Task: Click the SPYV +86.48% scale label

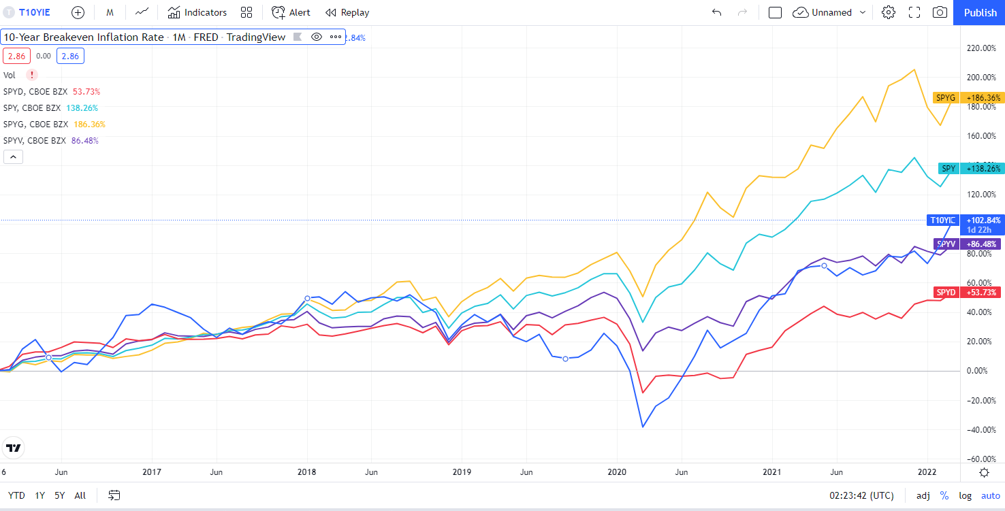Action: pyautogui.click(x=968, y=244)
